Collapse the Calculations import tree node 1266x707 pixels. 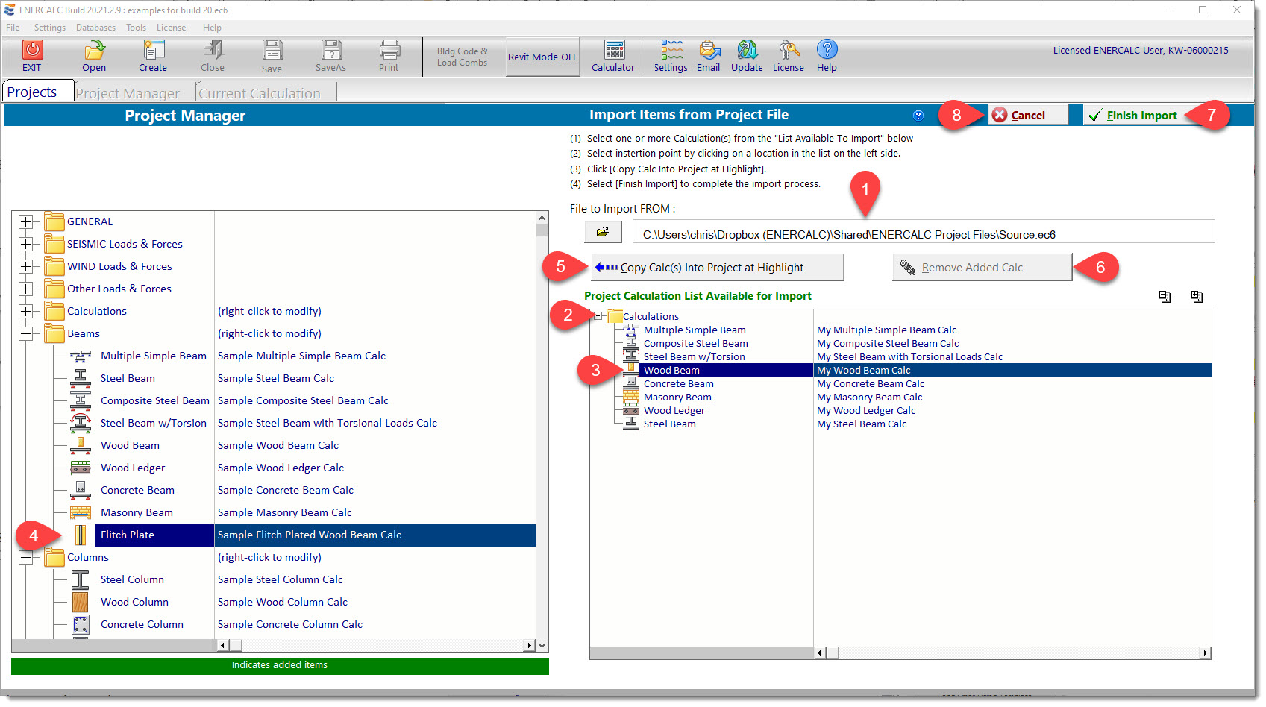[598, 316]
